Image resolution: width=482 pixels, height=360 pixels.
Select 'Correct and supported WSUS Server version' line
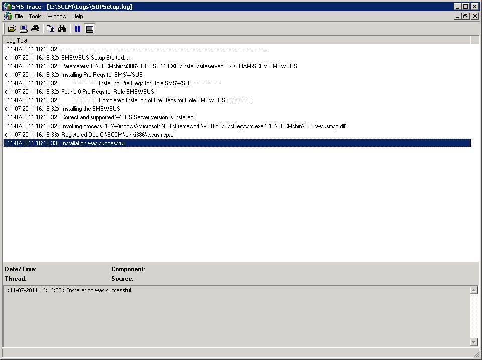[x=236, y=117]
